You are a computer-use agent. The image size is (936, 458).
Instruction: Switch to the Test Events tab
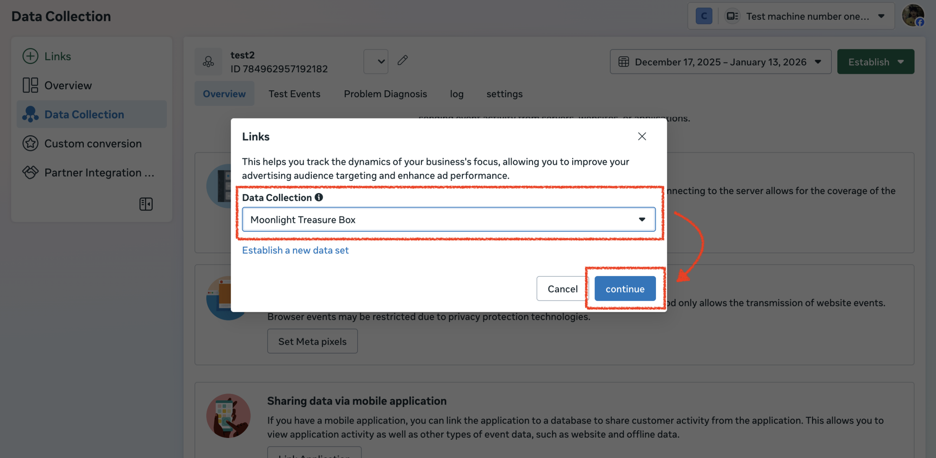[294, 94]
